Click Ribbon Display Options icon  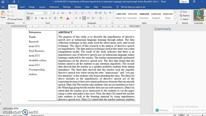click(x=194, y=2)
